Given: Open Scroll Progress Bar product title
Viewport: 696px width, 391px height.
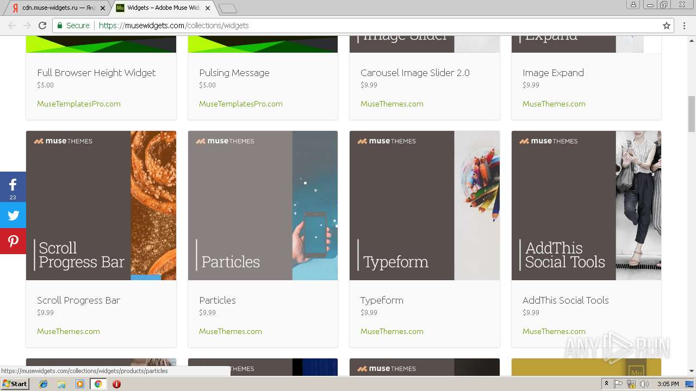Looking at the screenshot, I should pos(78,300).
